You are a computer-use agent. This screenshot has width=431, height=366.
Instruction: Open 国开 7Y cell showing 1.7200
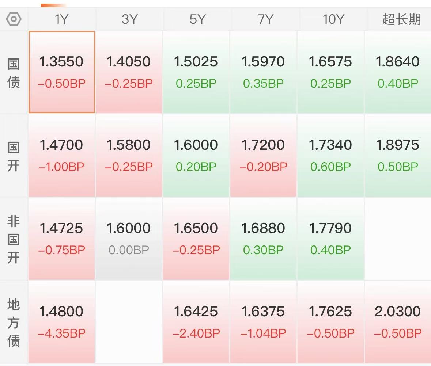click(x=263, y=155)
